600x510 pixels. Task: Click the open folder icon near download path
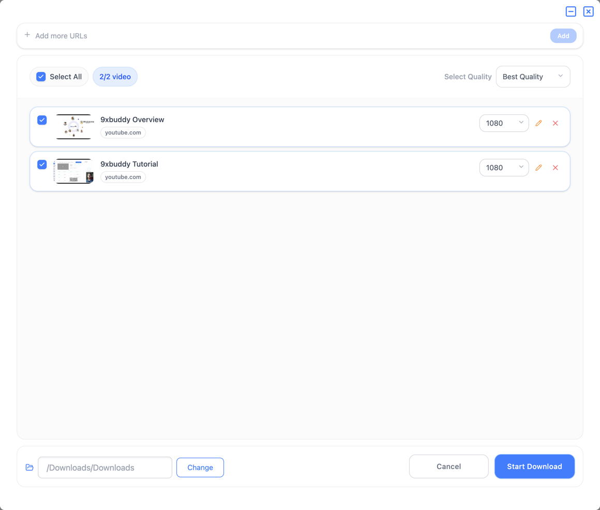coord(29,467)
